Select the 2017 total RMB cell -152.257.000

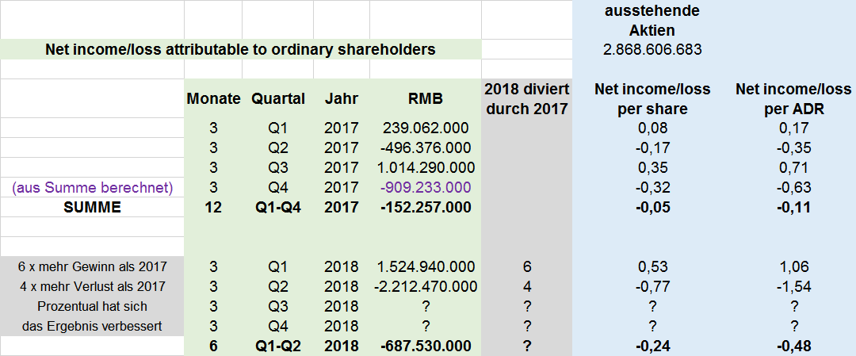coord(427,207)
